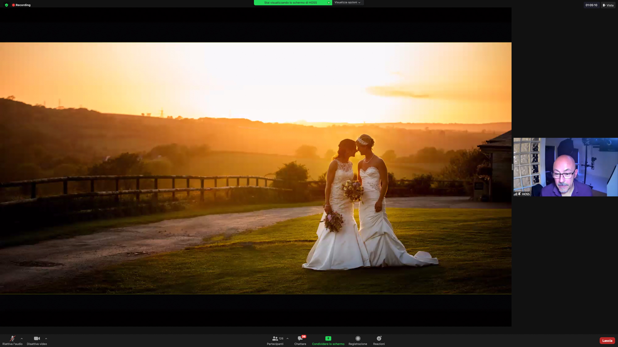Click the green encryption shield icon
The width and height of the screenshot is (618, 347).
pos(6,5)
